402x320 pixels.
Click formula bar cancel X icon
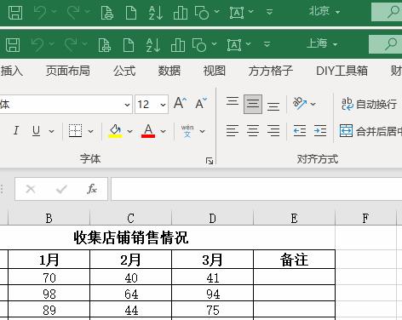click(x=31, y=189)
